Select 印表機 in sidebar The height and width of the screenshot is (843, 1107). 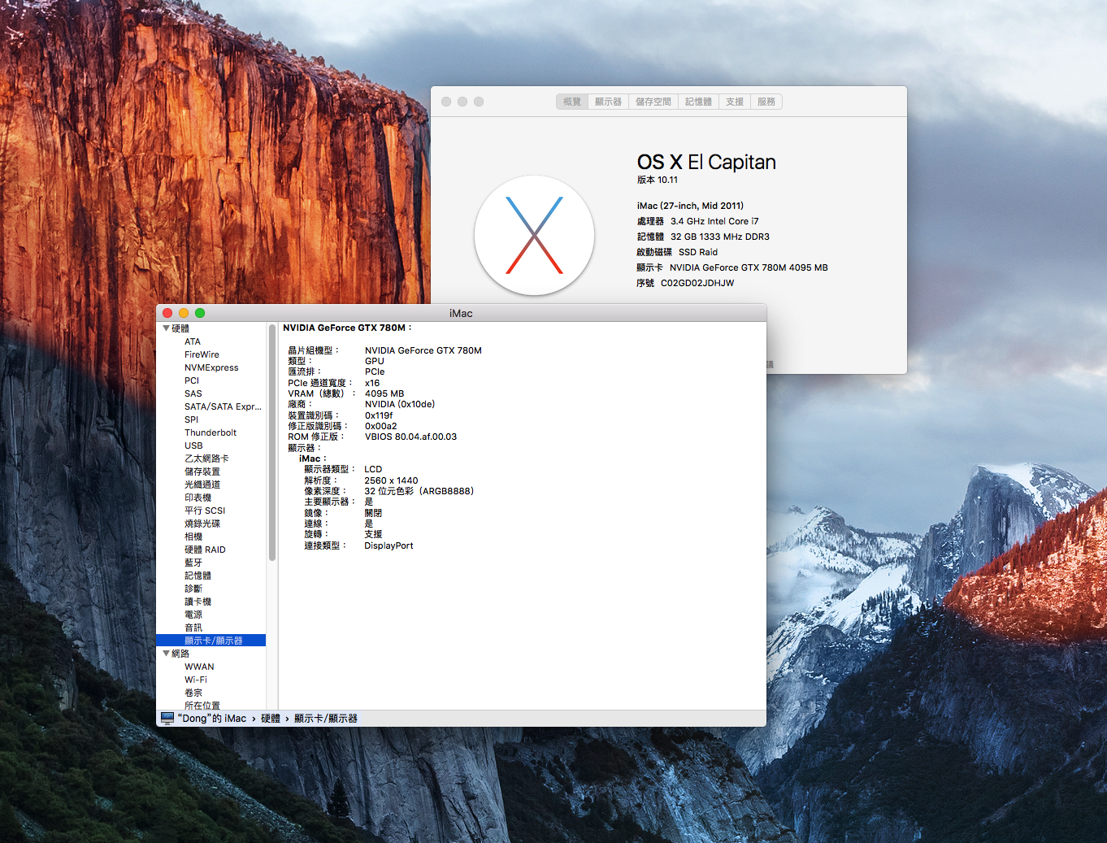click(198, 498)
